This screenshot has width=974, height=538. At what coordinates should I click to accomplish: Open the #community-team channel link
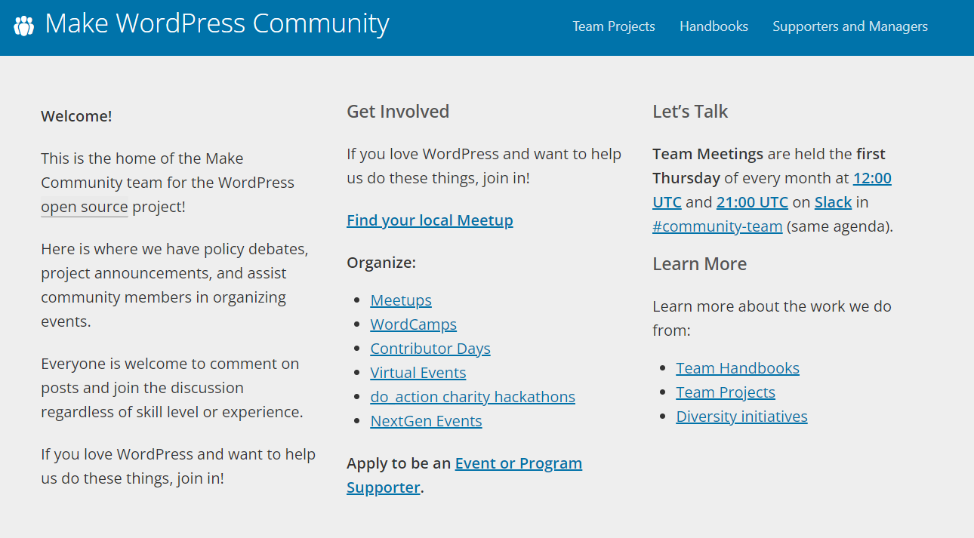717,226
